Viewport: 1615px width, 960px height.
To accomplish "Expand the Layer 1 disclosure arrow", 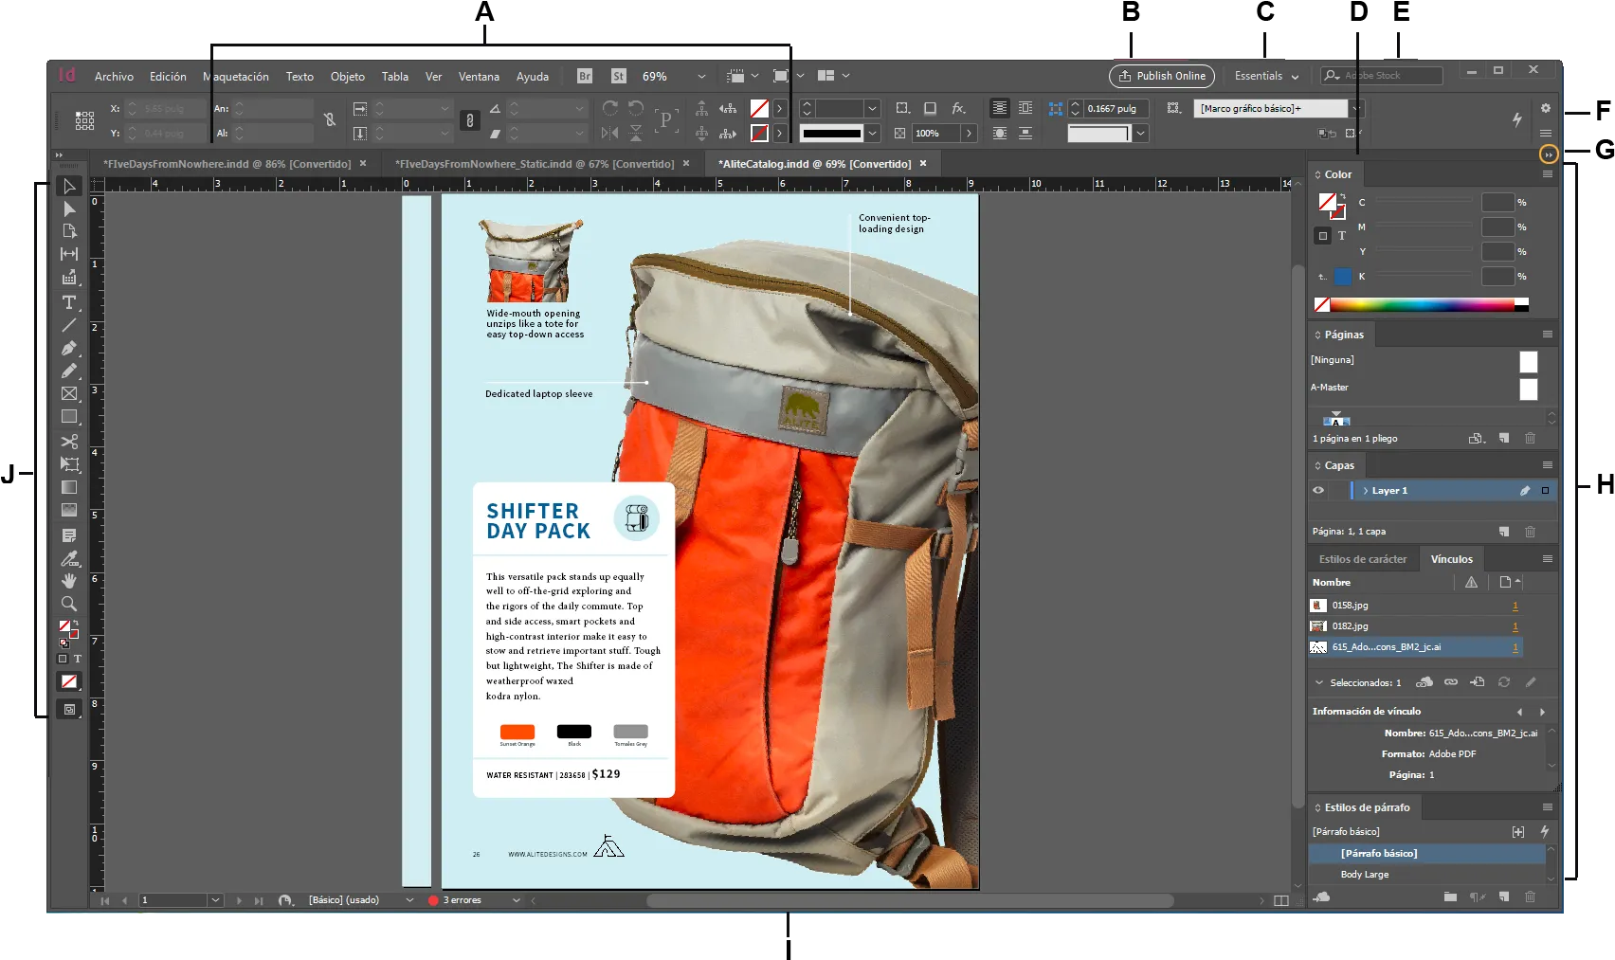I will point(1365,491).
